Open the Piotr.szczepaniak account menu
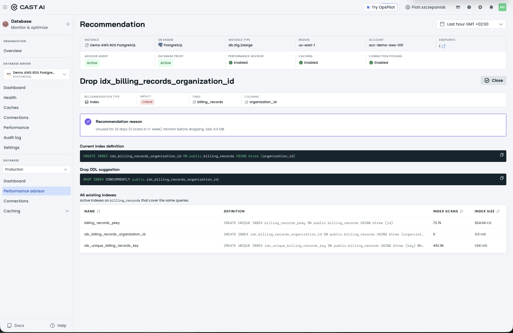This screenshot has height=333, width=513. pyautogui.click(x=425, y=7)
